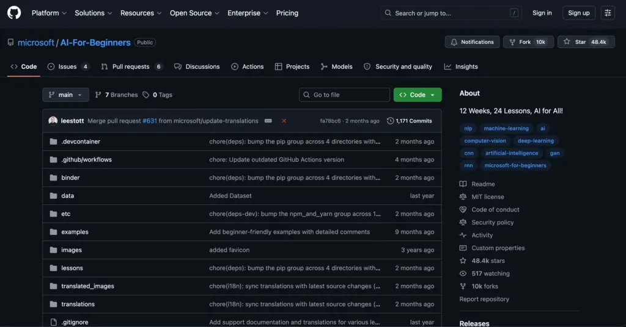Image resolution: width=626 pixels, height=327 pixels.
Task: Open pull request #631 link
Action: pyautogui.click(x=150, y=121)
